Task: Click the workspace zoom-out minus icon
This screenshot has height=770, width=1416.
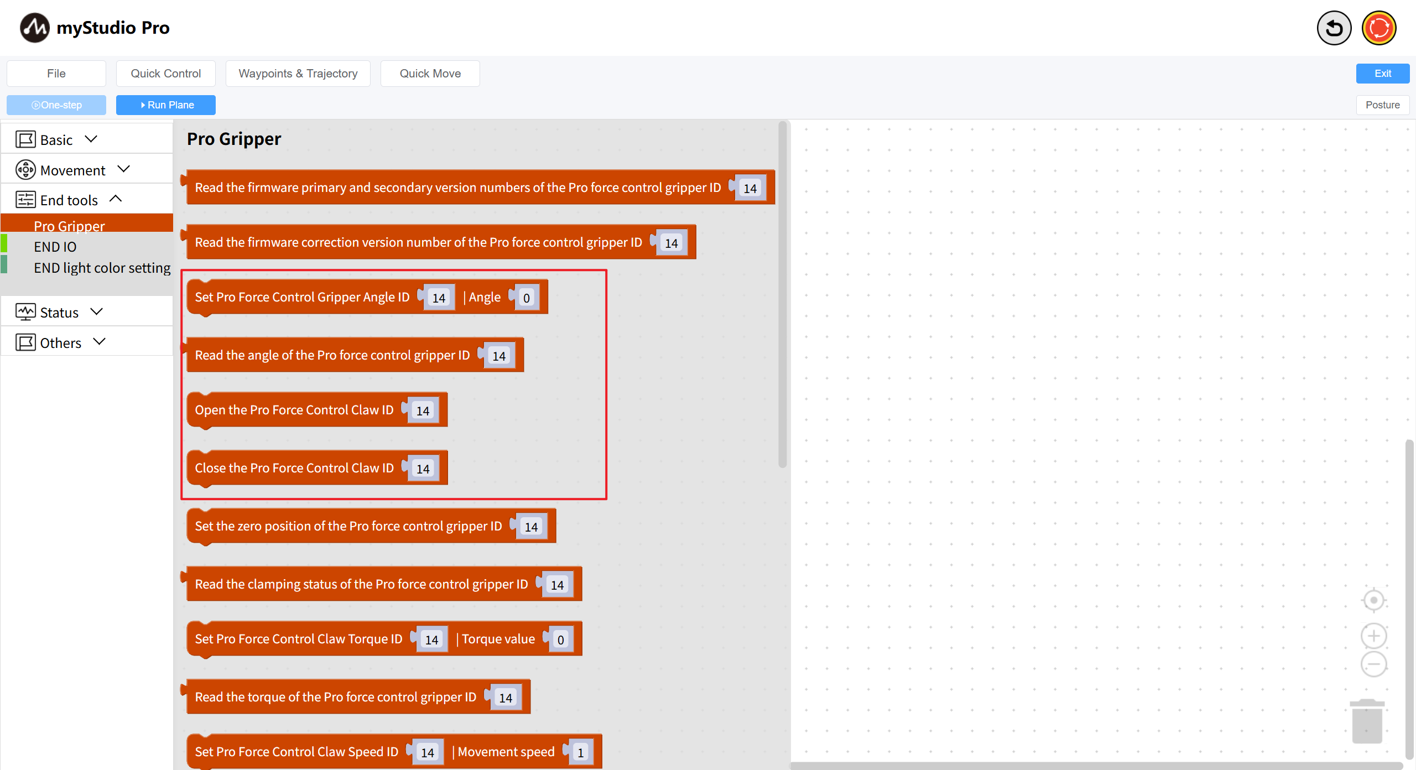Action: pyautogui.click(x=1373, y=664)
